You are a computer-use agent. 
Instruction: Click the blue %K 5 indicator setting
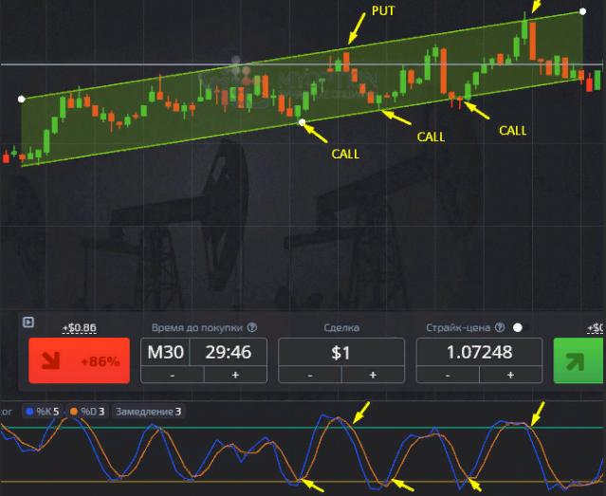pos(43,412)
